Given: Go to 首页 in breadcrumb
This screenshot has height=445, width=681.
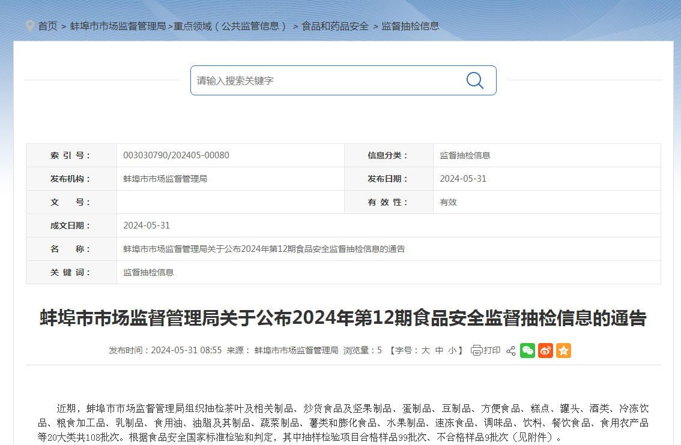Looking at the screenshot, I should point(47,26).
